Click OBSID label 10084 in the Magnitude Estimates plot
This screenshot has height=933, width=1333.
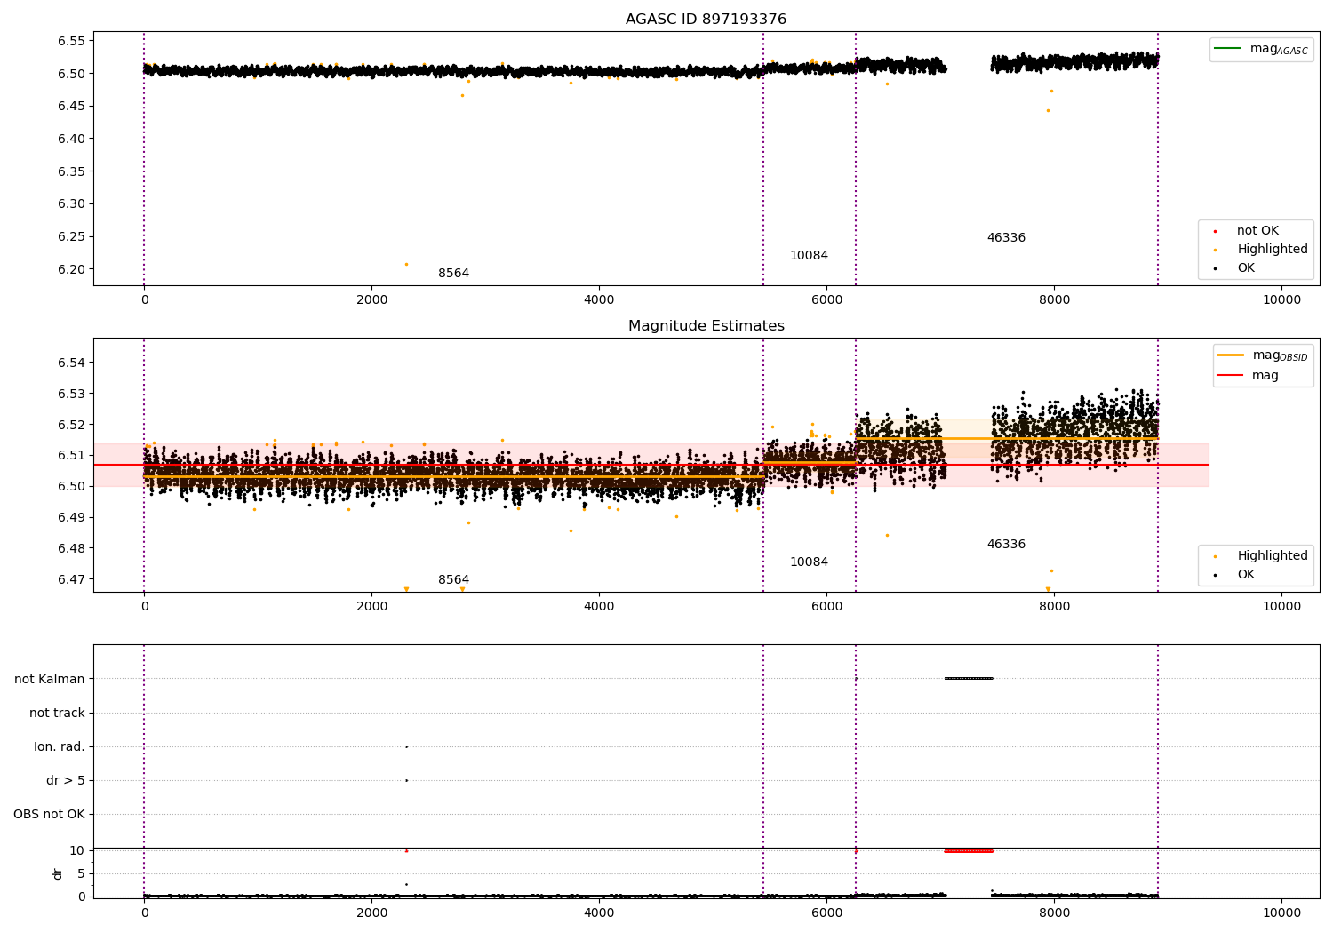(809, 562)
